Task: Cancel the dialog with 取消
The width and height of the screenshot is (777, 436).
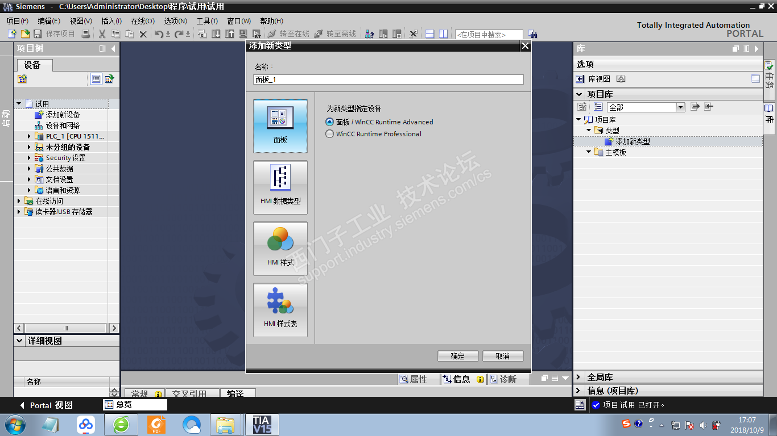Action: [x=503, y=357]
